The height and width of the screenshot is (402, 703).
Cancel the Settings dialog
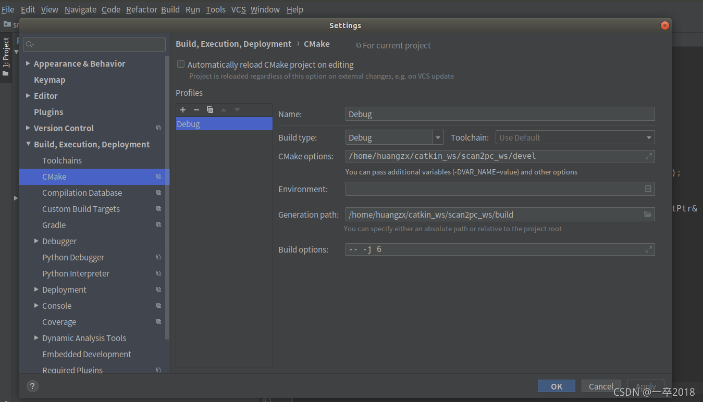601,386
